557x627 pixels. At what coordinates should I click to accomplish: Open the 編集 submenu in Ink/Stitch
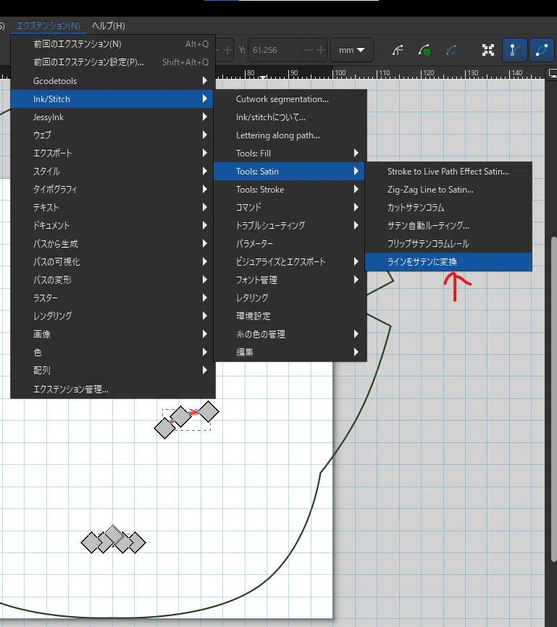tap(290, 352)
